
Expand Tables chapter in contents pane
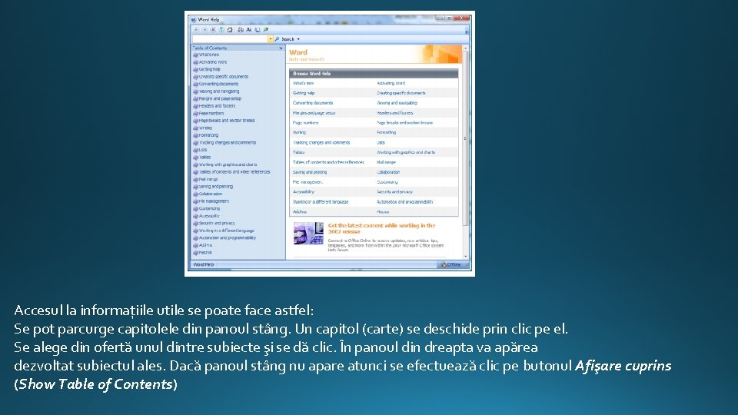pyautogui.click(x=201, y=157)
